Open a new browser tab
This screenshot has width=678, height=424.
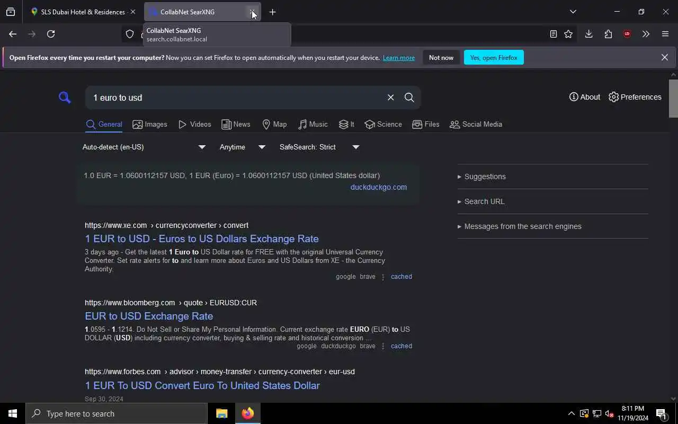coord(272,12)
